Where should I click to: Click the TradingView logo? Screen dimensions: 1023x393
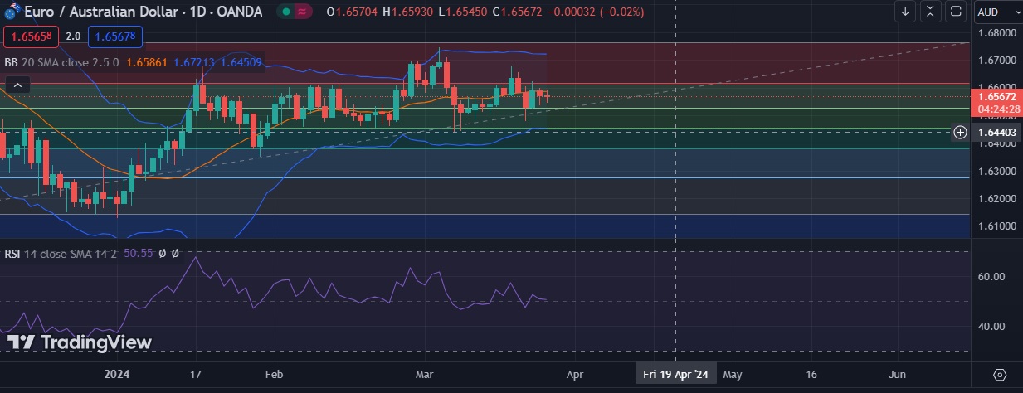(80, 342)
